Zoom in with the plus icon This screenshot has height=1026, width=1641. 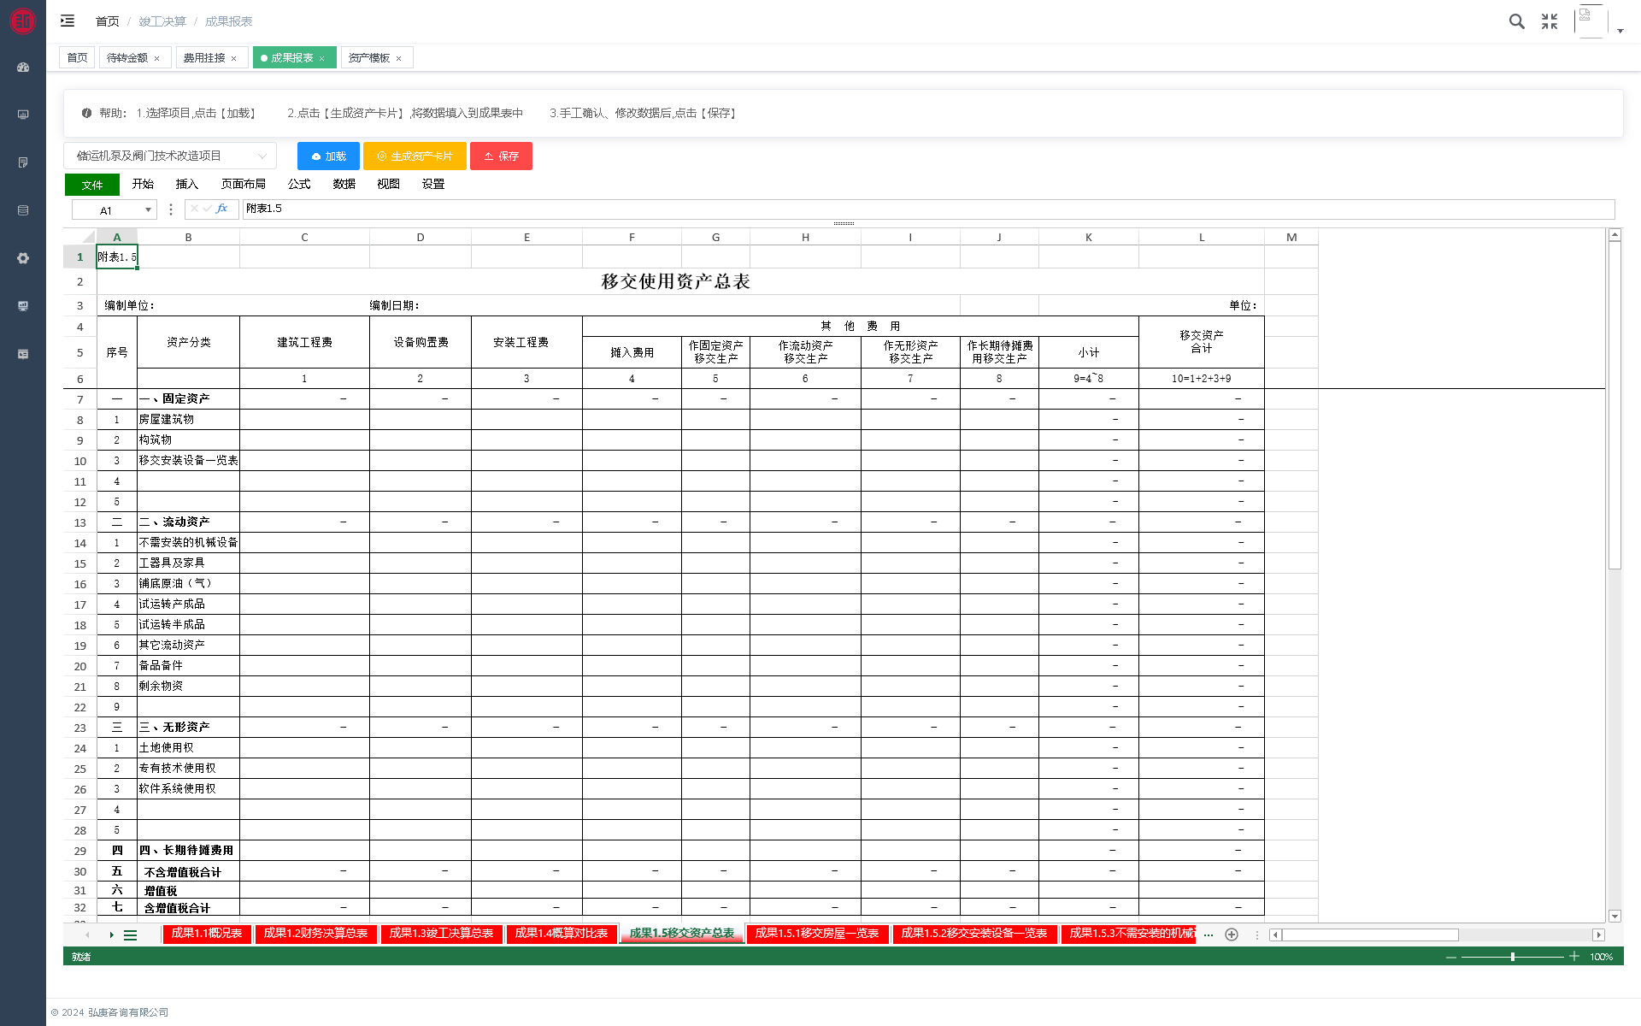pos(1573,956)
